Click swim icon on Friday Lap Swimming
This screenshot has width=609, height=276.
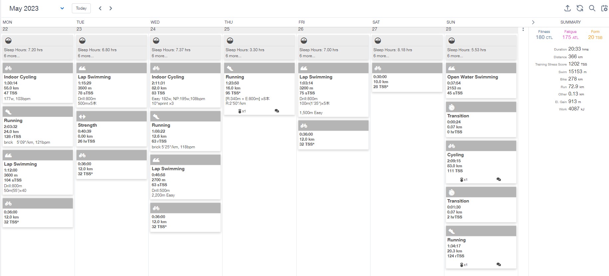[304, 68]
